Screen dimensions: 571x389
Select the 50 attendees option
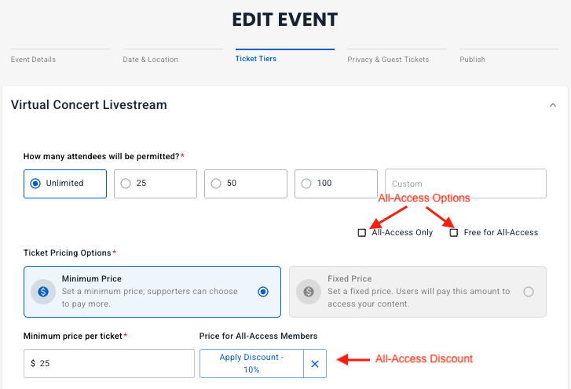pos(216,184)
